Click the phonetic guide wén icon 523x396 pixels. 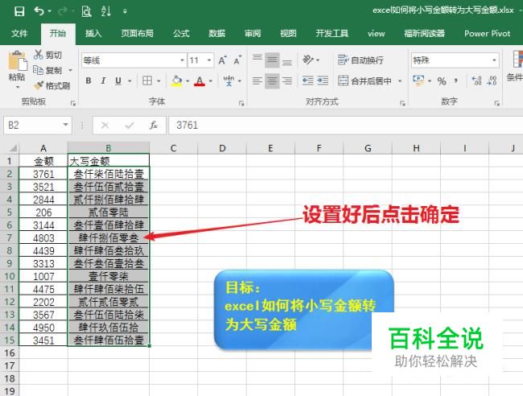[x=229, y=80]
